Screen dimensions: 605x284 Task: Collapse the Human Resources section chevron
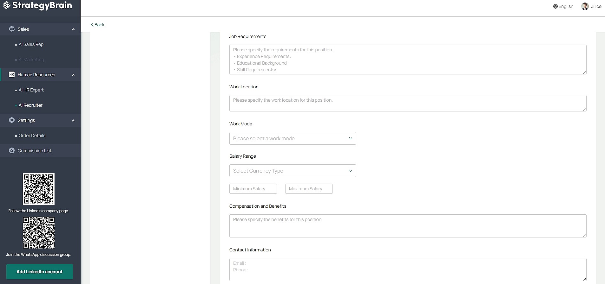coord(73,75)
